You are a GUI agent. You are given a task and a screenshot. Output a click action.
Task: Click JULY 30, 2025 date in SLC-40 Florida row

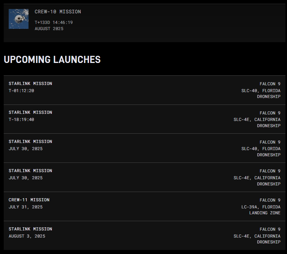[26, 149]
